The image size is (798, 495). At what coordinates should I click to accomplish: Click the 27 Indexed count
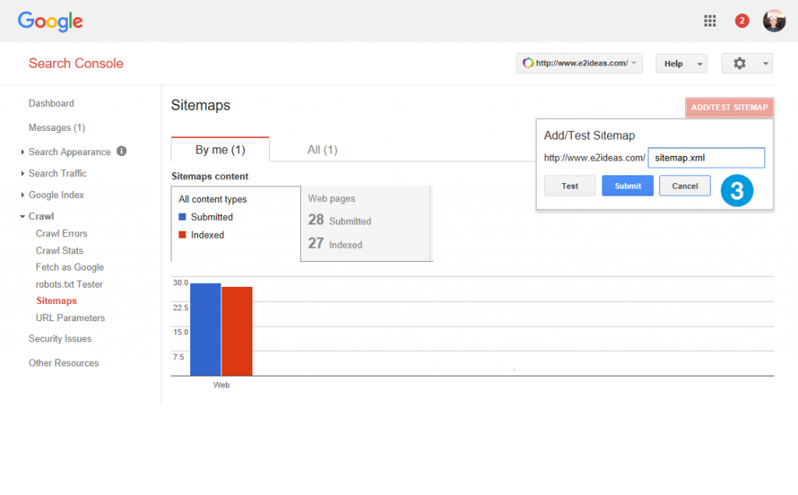[335, 243]
